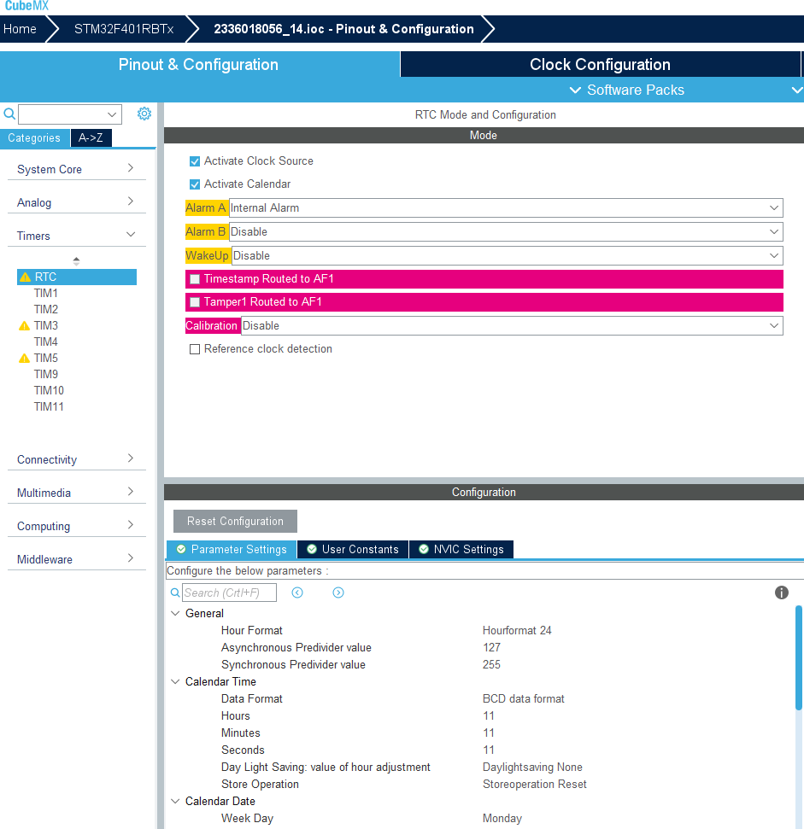Viewport: 804px width, 829px height.
Task: Switch to the Clock Configuration tab
Action: tap(600, 65)
